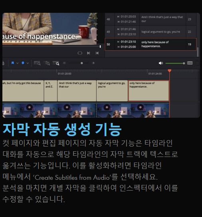202x217 pixels.
Task: Select timeline subtitle clip 'And I think that's just a way'
Action: tap(77, 91)
